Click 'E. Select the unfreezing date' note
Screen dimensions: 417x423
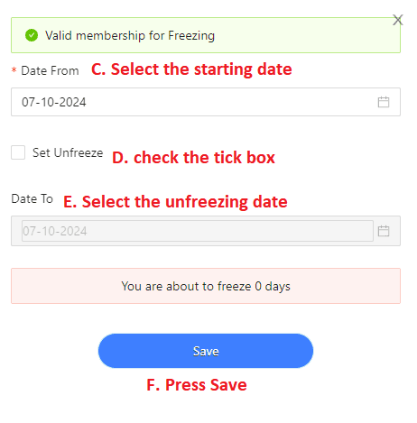(x=175, y=202)
